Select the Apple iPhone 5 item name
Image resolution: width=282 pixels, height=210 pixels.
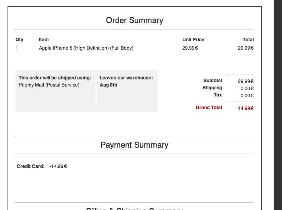86,48
